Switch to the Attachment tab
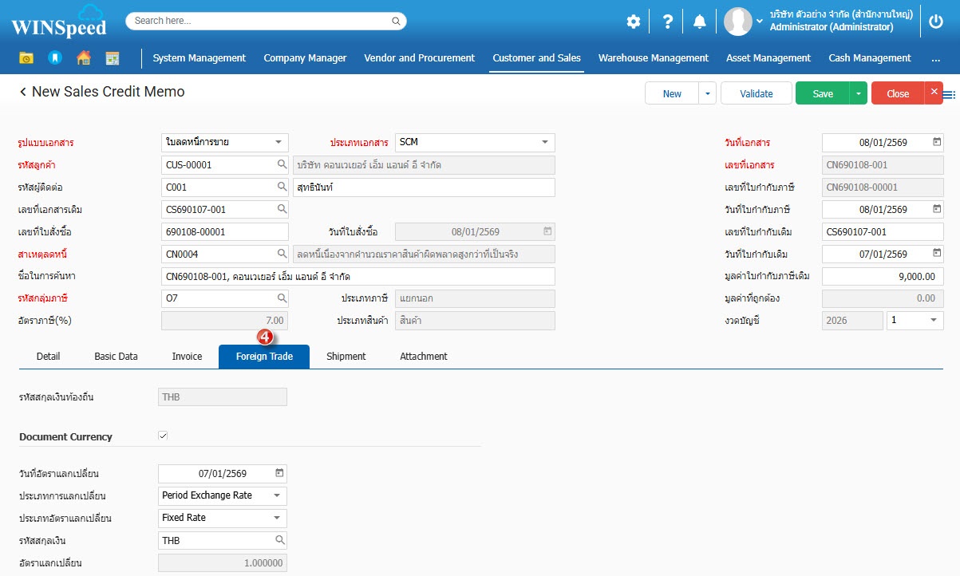 pyautogui.click(x=423, y=357)
